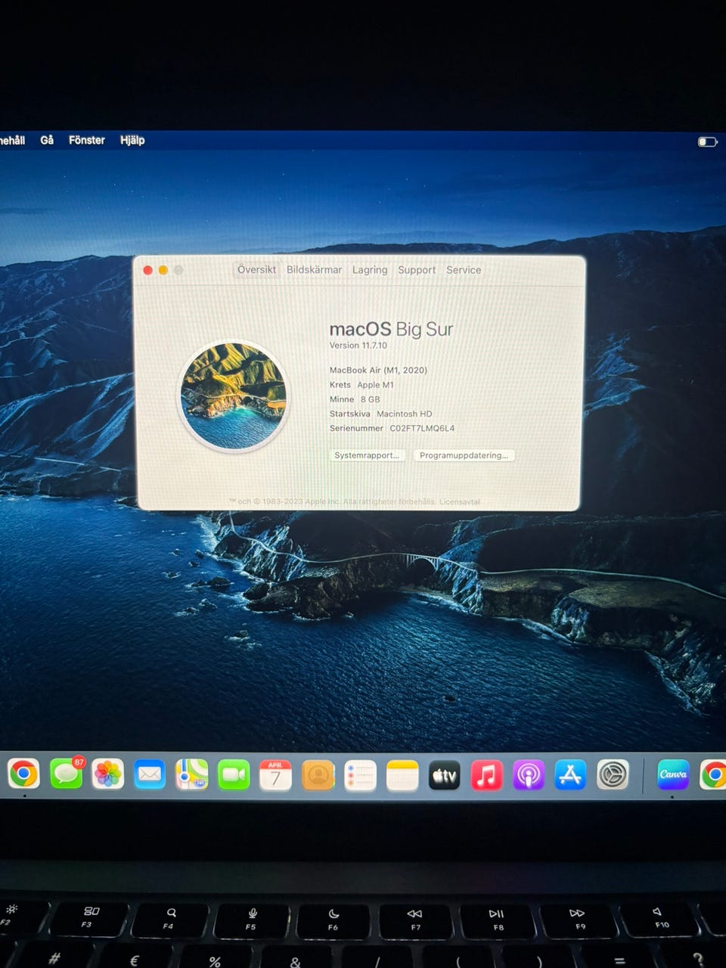Open the Hjälp menu

pos(132,141)
